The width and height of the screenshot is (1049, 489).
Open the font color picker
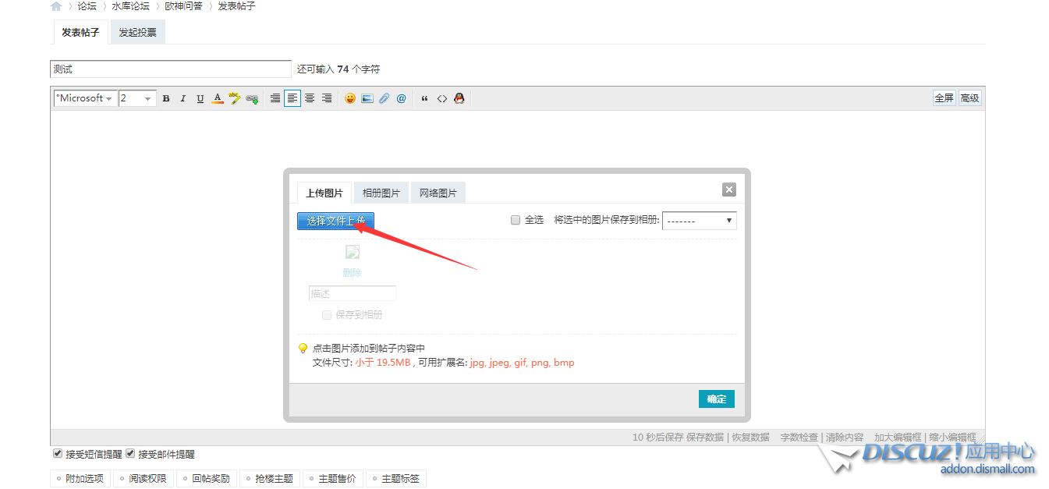218,98
